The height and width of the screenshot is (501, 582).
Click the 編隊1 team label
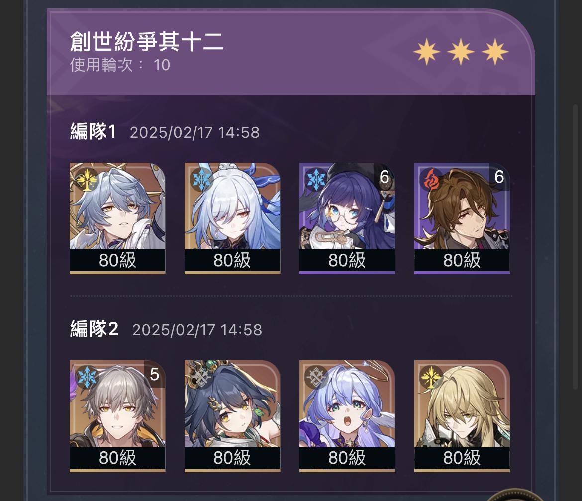click(93, 131)
